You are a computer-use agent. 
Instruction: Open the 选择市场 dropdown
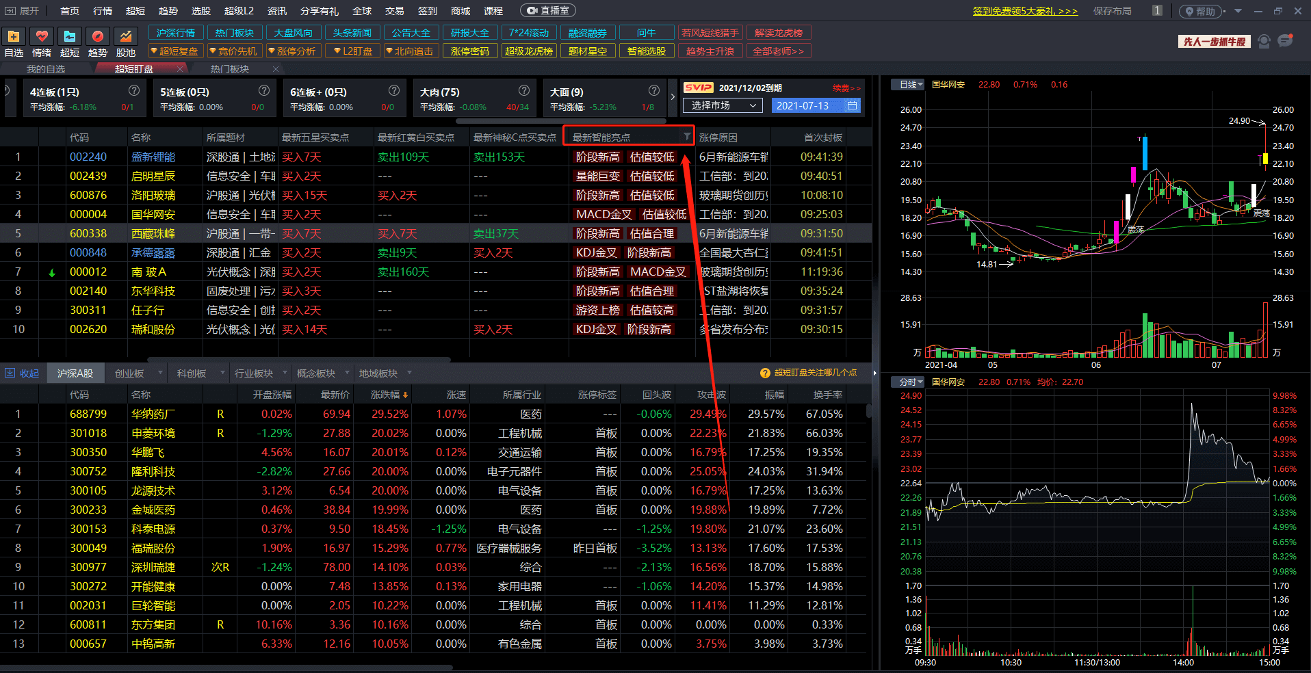pos(723,105)
